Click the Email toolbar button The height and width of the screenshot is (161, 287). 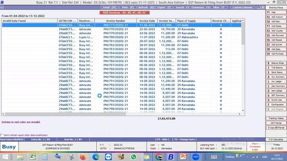point(109,7)
